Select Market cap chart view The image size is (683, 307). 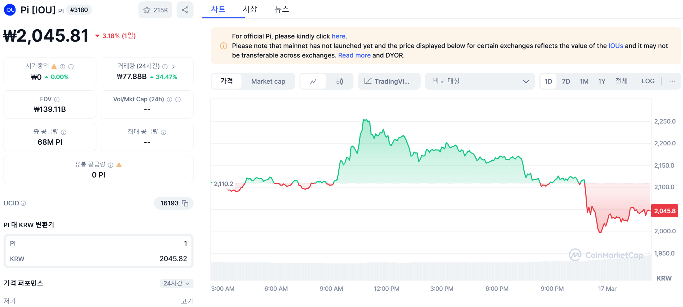tap(268, 82)
